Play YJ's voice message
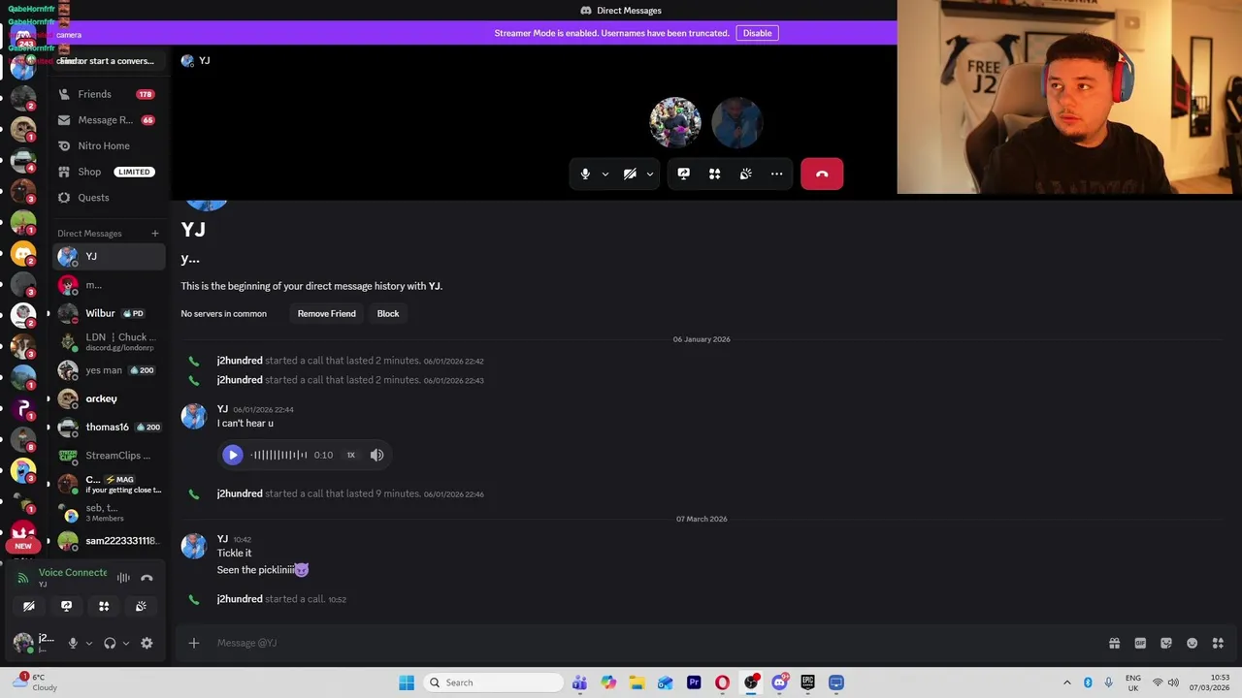This screenshot has height=698, width=1242. pos(232,455)
